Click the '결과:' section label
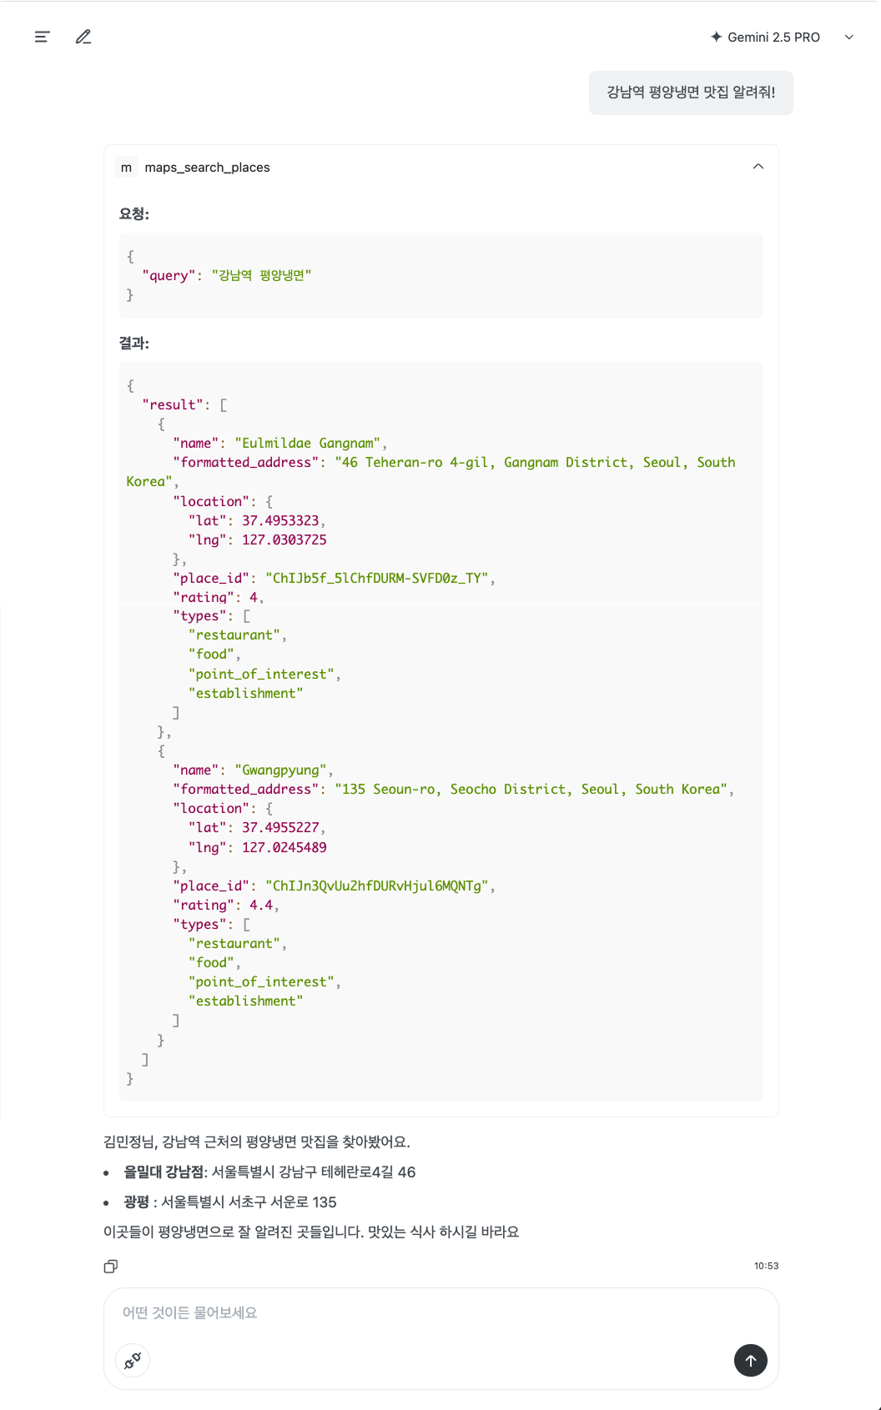This screenshot has width=881, height=1410. pyautogui.click(x=134, y=343)
